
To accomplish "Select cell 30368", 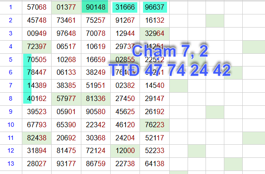I will pos(96,138).
